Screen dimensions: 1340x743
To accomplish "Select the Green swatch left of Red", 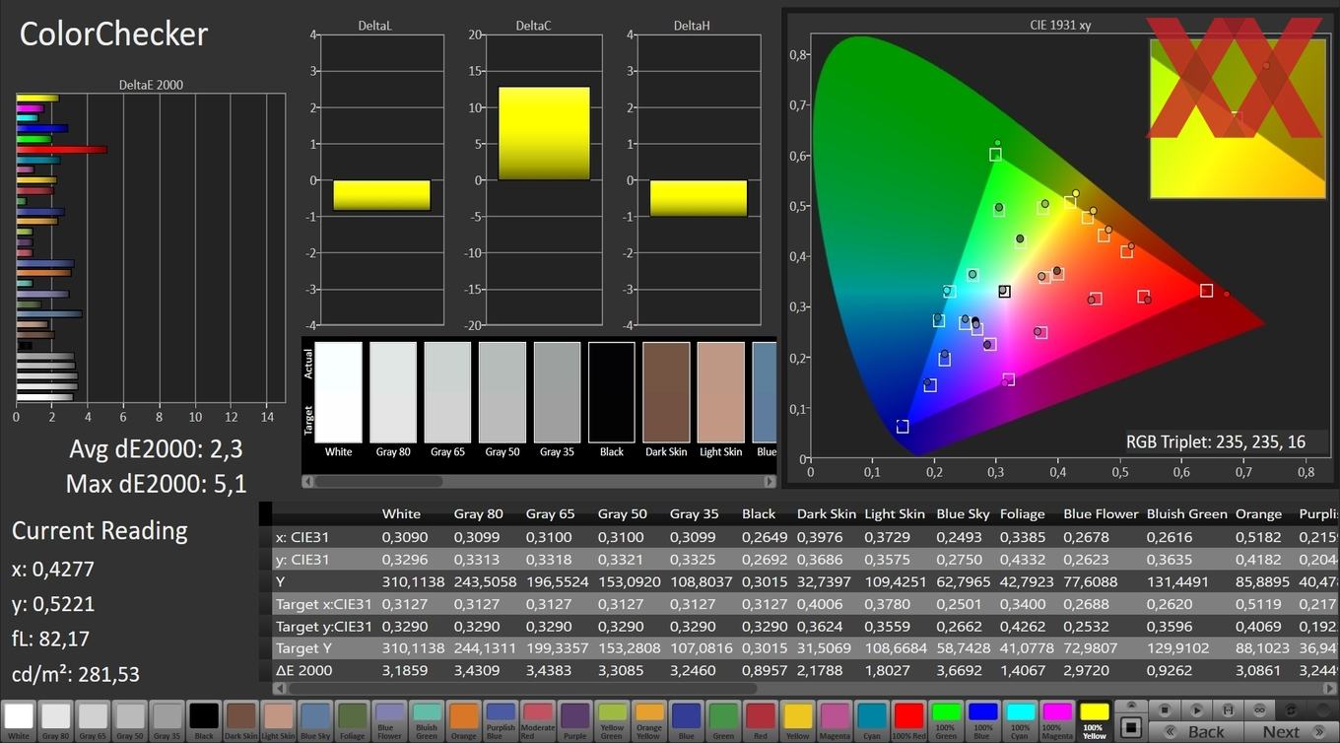I will tap(723, 720).
